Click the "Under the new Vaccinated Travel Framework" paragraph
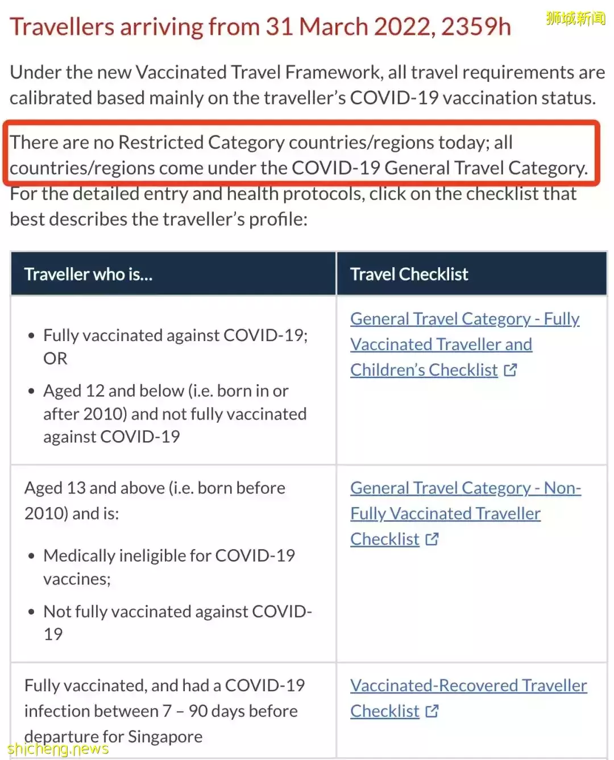The height and width of the screenshot is (760, 614). pyautogui.click(x=307, y=85)
